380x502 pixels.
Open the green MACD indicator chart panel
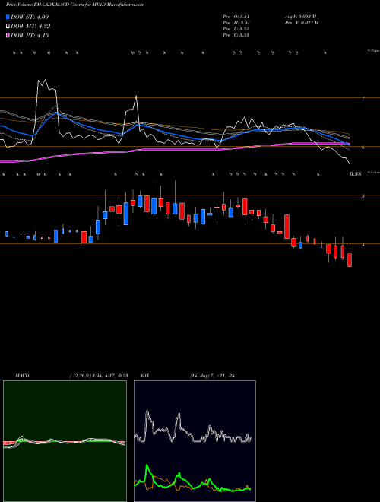pos(65,441)
